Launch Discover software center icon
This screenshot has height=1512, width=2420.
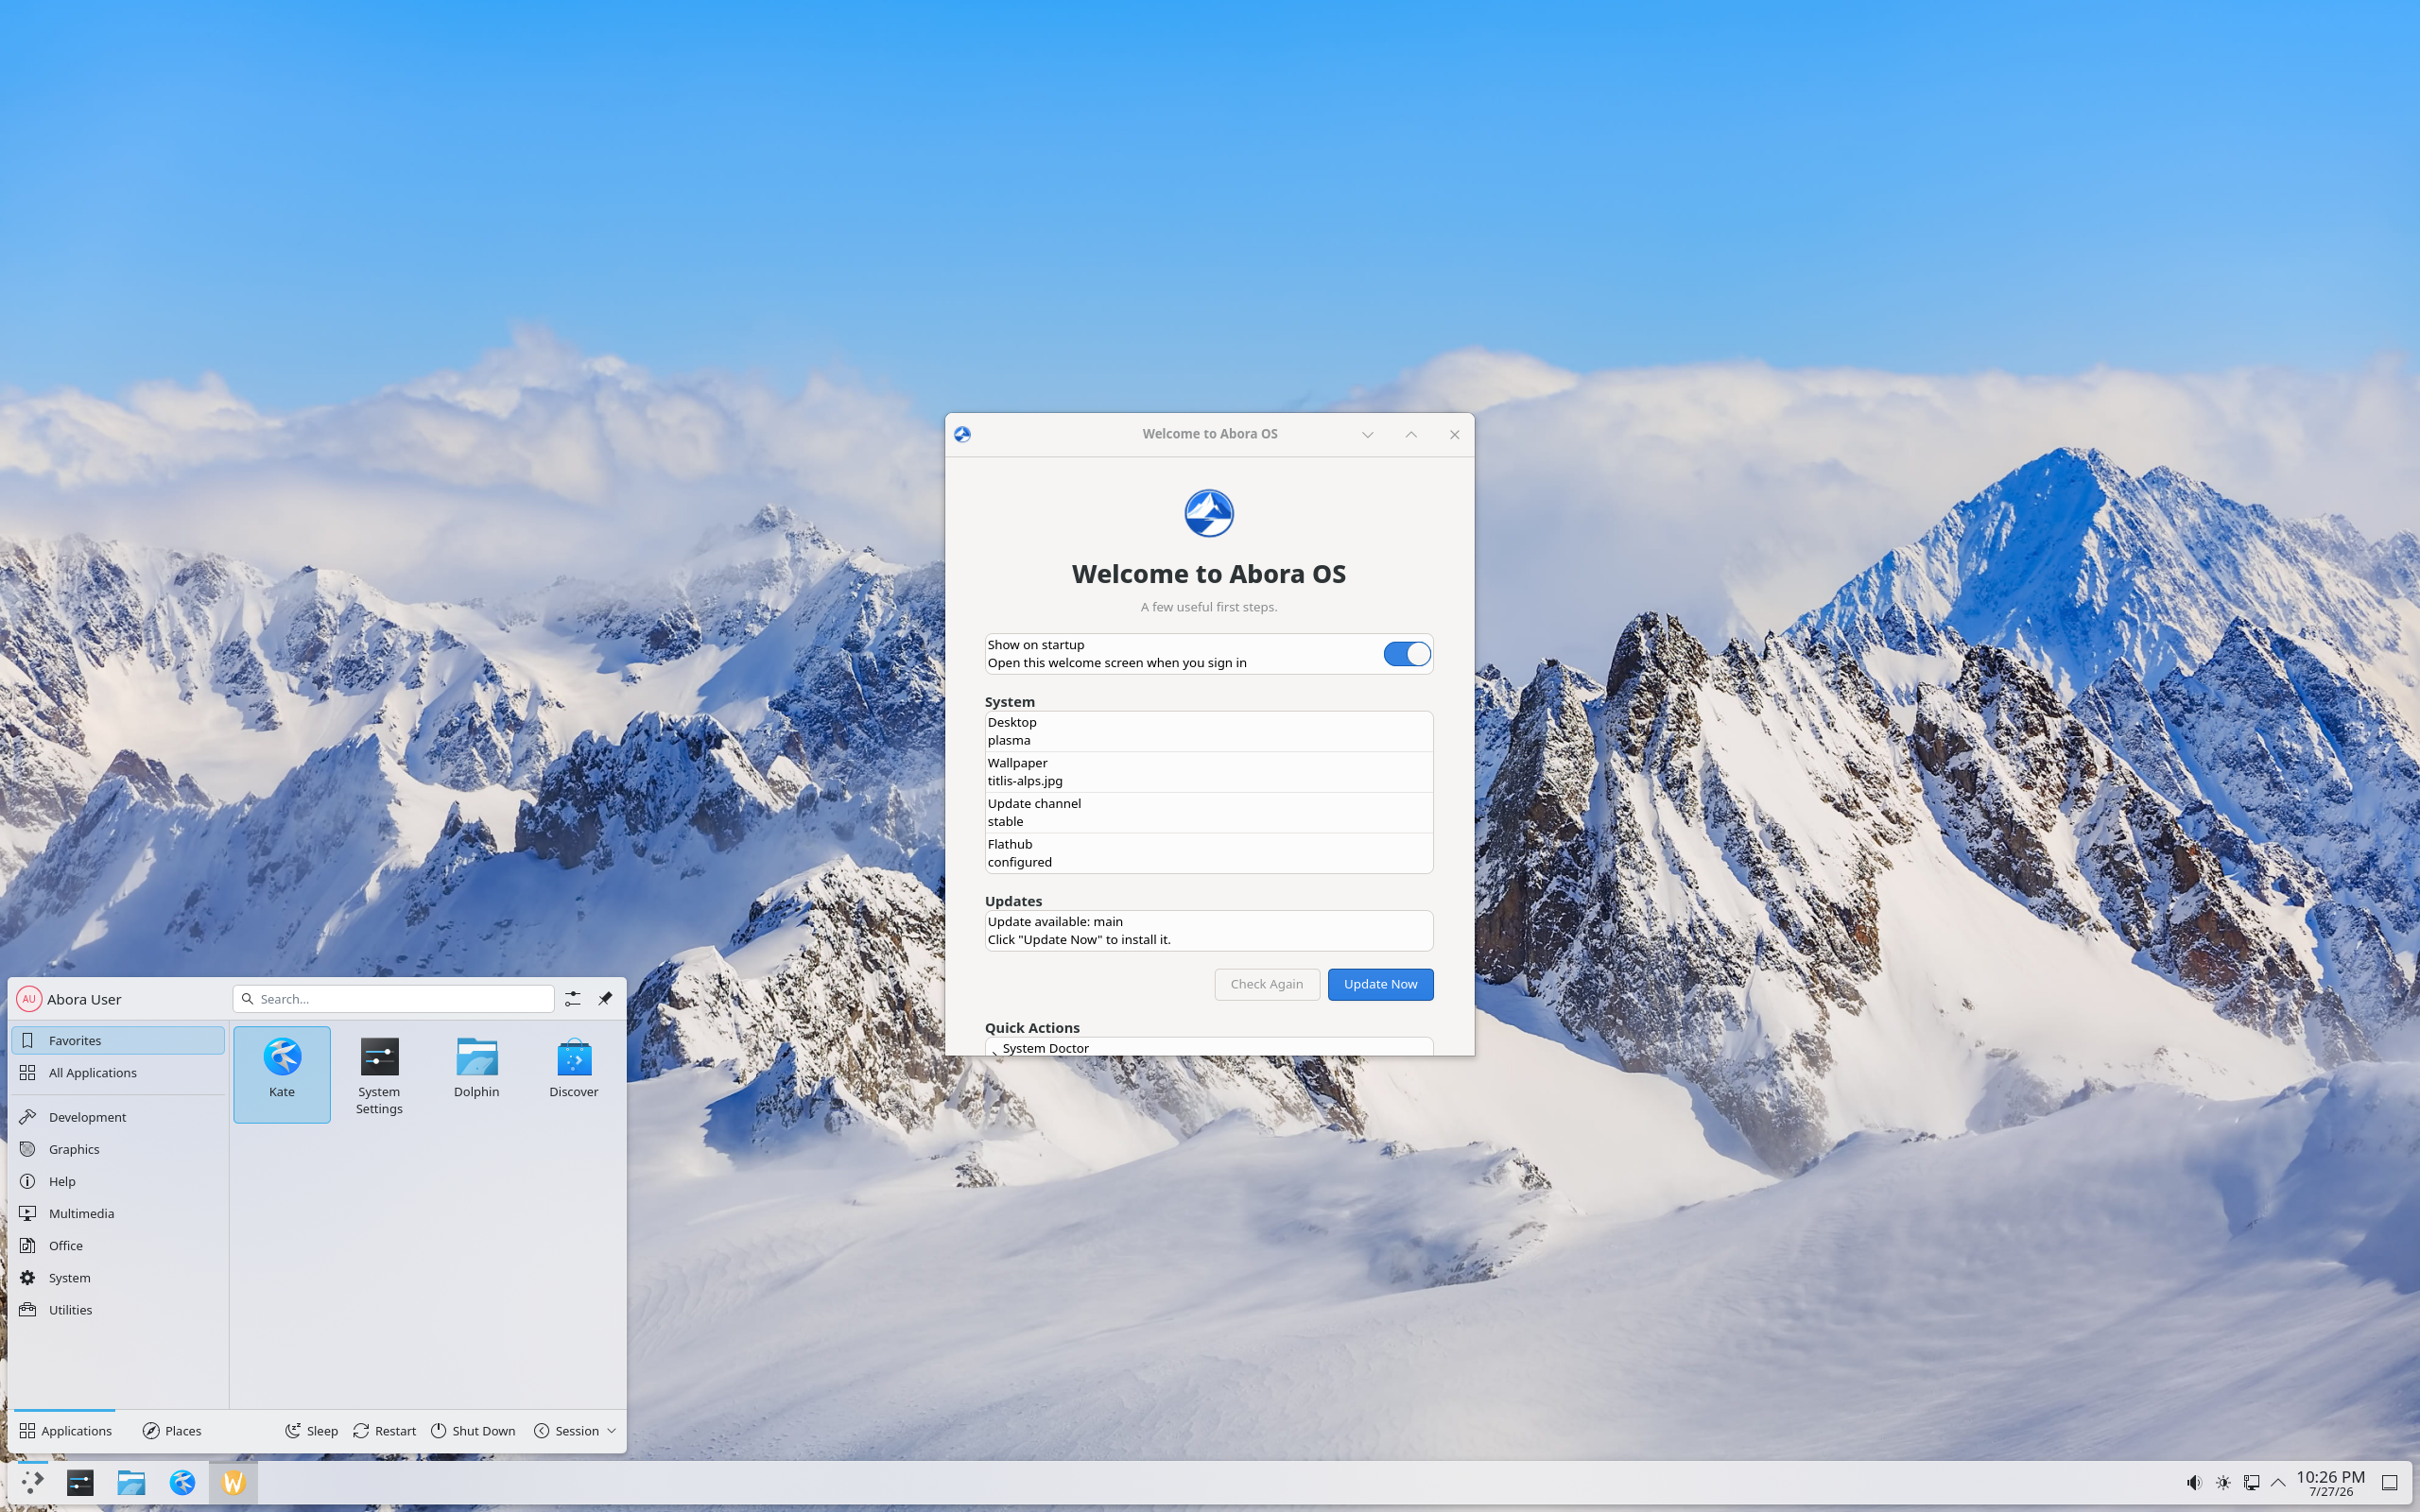(x=574, y=1074)
